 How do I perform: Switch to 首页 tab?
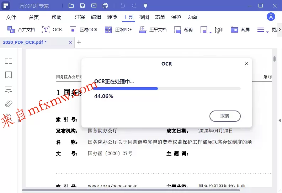pos(34,17)
